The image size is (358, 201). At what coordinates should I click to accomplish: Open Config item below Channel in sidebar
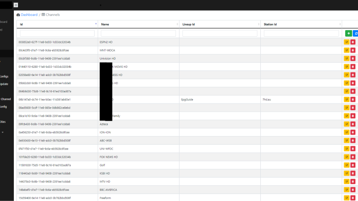3,107
